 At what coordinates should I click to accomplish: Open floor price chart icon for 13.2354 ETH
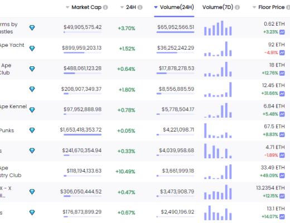coord(282,196)
